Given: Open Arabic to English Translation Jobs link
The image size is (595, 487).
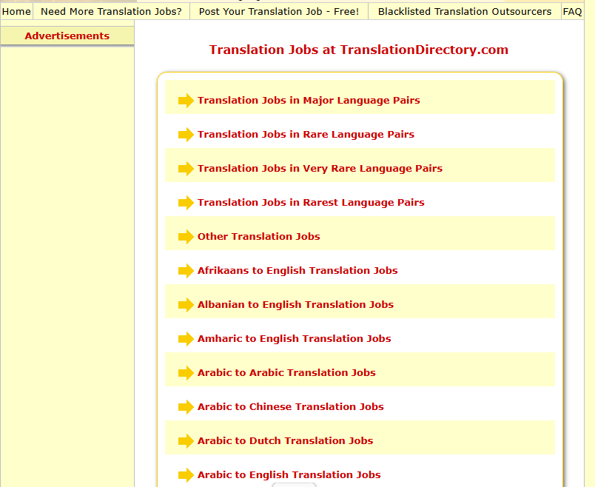Looking at the screenshot, I should [x=289, y=475].
